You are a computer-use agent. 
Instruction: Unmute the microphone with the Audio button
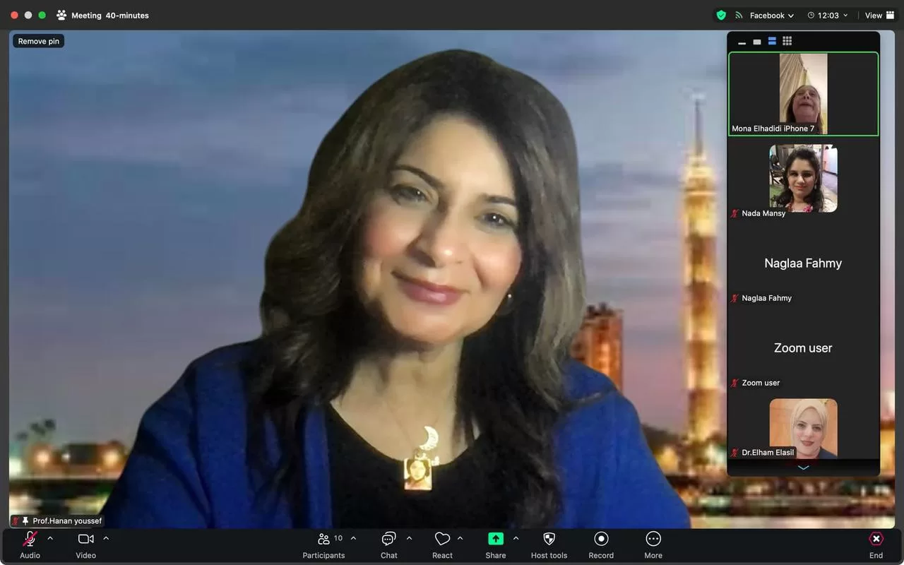(x=30, y=540)
